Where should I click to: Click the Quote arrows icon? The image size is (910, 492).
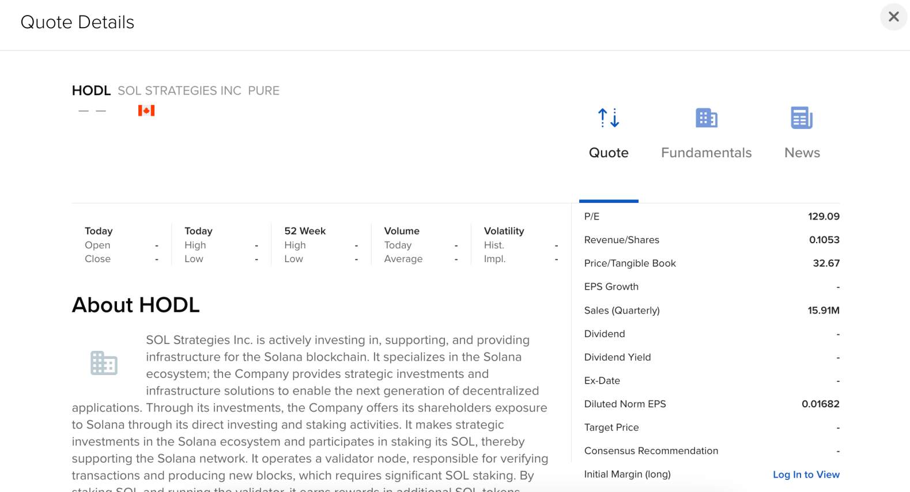point(609,118)
